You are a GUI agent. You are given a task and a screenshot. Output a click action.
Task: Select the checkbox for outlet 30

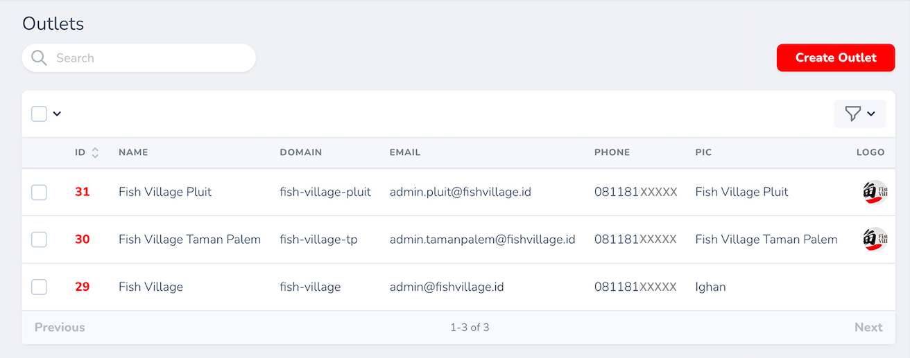[x=40, y=240]
